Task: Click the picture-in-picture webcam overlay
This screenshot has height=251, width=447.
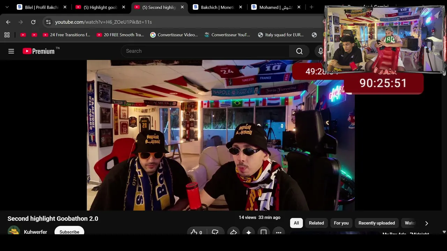Action: (x=385, y=39)
